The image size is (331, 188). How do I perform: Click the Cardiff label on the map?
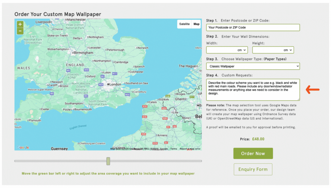(x=53, y=85)
